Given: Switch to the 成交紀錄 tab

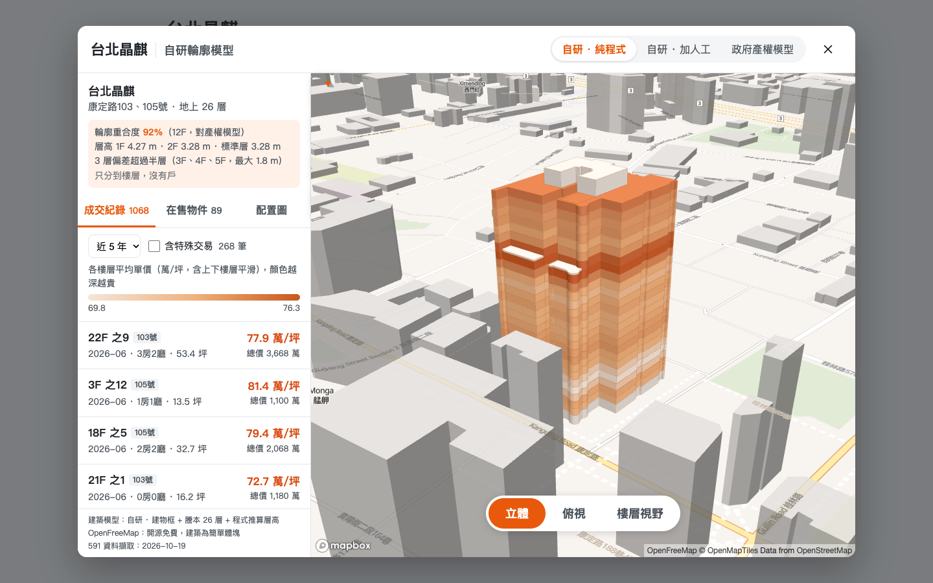Looking at the screenshot, I should point(117,211).
